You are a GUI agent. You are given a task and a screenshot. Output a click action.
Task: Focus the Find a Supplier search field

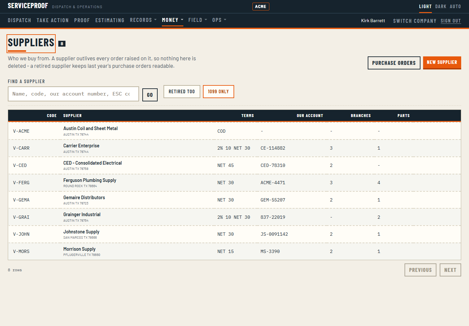(x=73, y=94)
